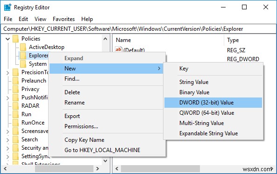Viewport: 277px width, 174px height.
Task: Select Binary Value in submenu
Action: pyautogui.click(x=213, y=92)
